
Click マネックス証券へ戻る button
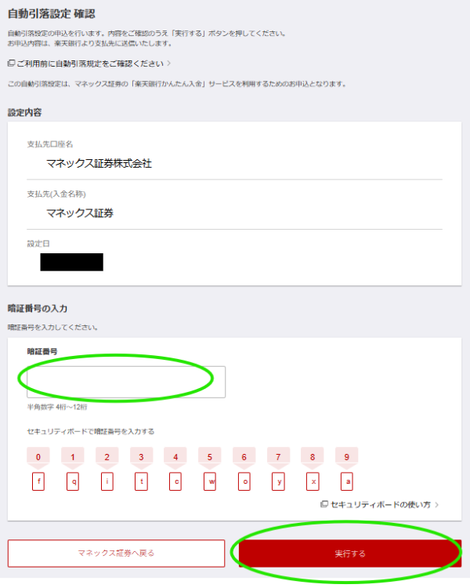tap(116, 554)
